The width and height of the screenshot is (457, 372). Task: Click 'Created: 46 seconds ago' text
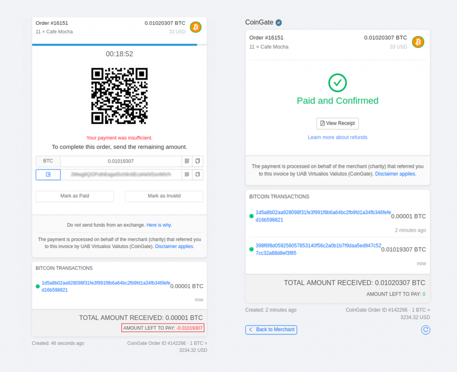(58, 343)
